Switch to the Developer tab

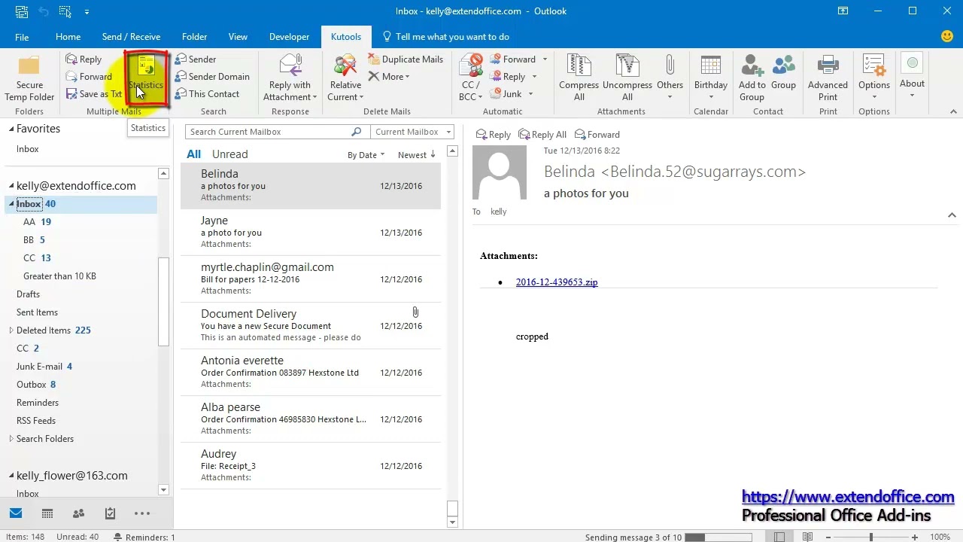[x=289, y=37]
